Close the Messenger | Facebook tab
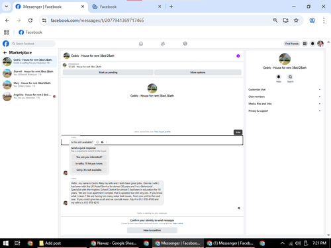Viewport: 331px width, 248px height. (x=83, y=7)
